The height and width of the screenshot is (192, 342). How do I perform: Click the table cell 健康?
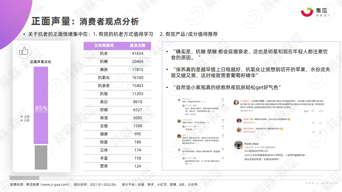104,134
